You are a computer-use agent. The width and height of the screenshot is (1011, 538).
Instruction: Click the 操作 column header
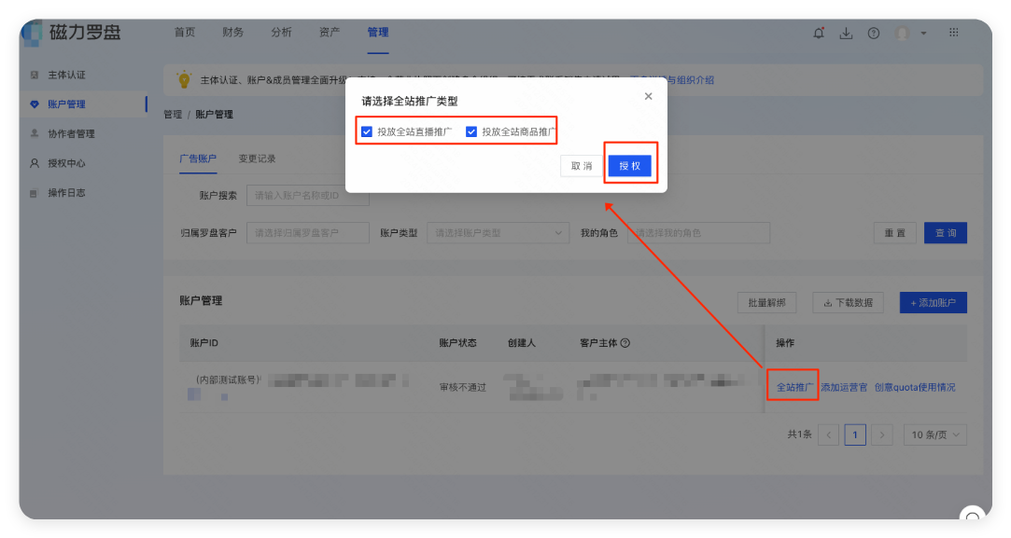click(x=785, y=343)
